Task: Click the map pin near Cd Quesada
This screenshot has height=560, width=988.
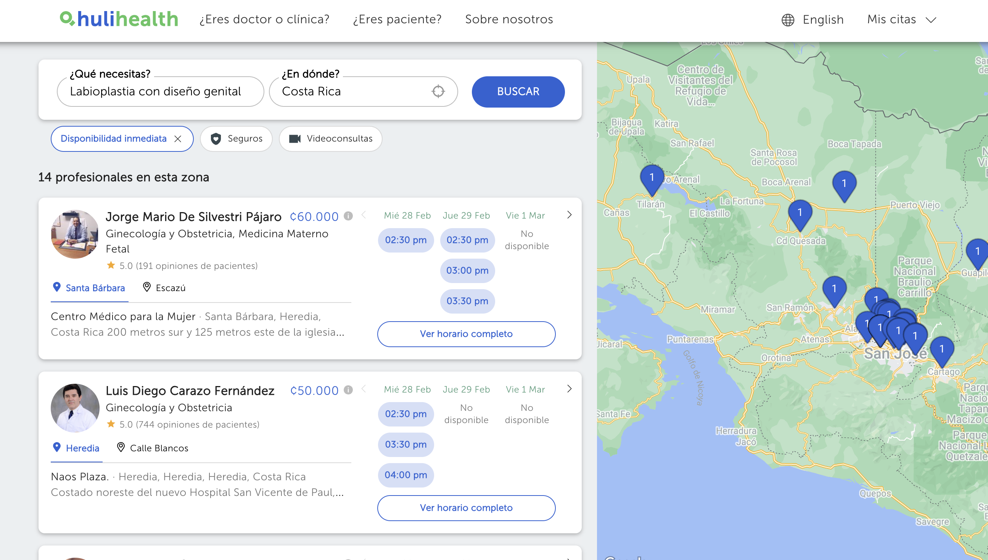Action: (x=800, y=214)
